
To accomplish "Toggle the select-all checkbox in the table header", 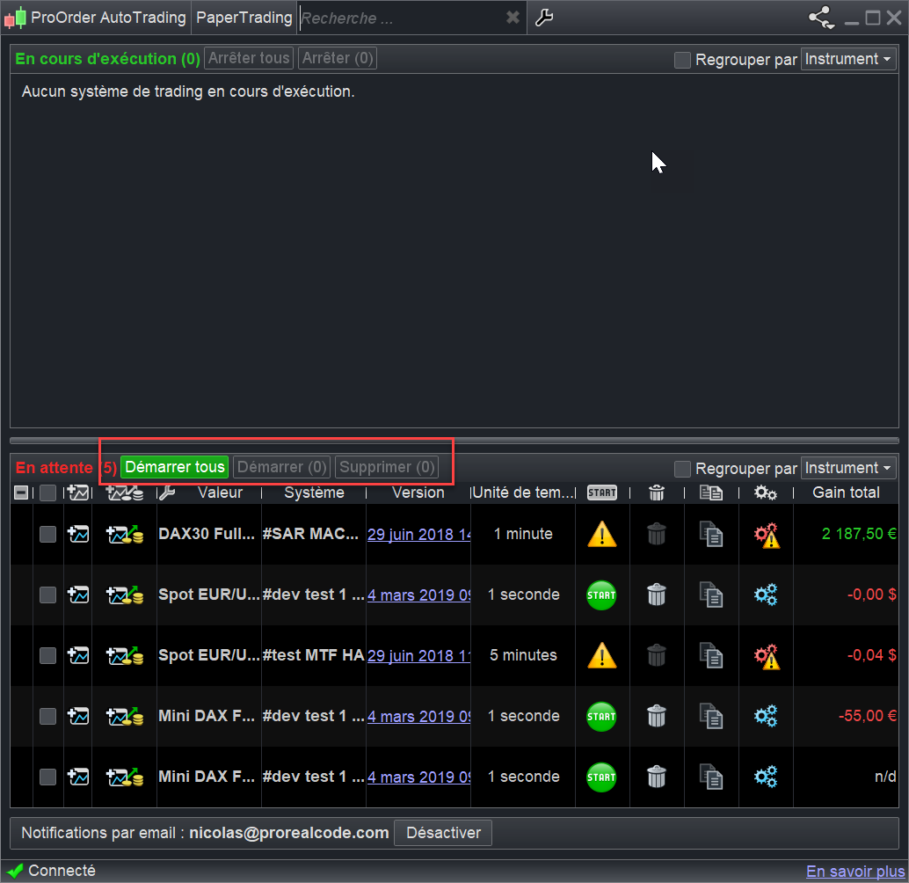I will (47, 493).
